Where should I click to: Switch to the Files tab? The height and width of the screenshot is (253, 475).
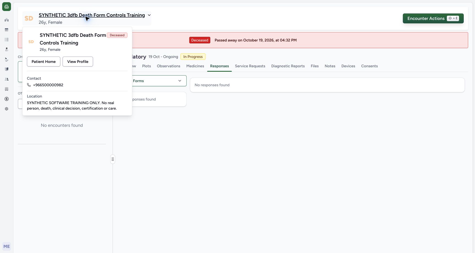(x=315, y=66)
